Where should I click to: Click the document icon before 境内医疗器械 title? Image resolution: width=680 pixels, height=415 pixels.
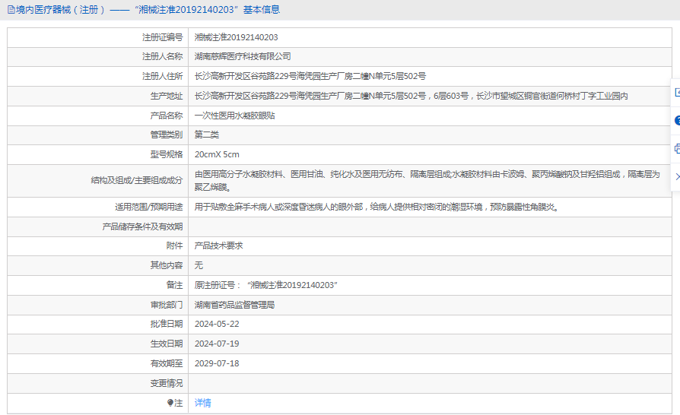(x=11, y=10)
